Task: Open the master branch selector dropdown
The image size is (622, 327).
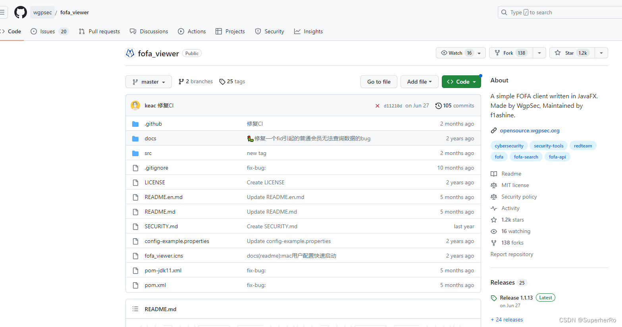Action: click(x=148, y=82)
